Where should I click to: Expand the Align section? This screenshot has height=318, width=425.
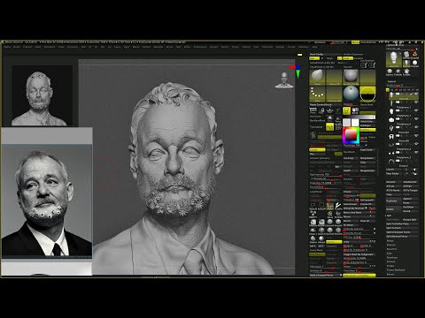coord(390,254)
